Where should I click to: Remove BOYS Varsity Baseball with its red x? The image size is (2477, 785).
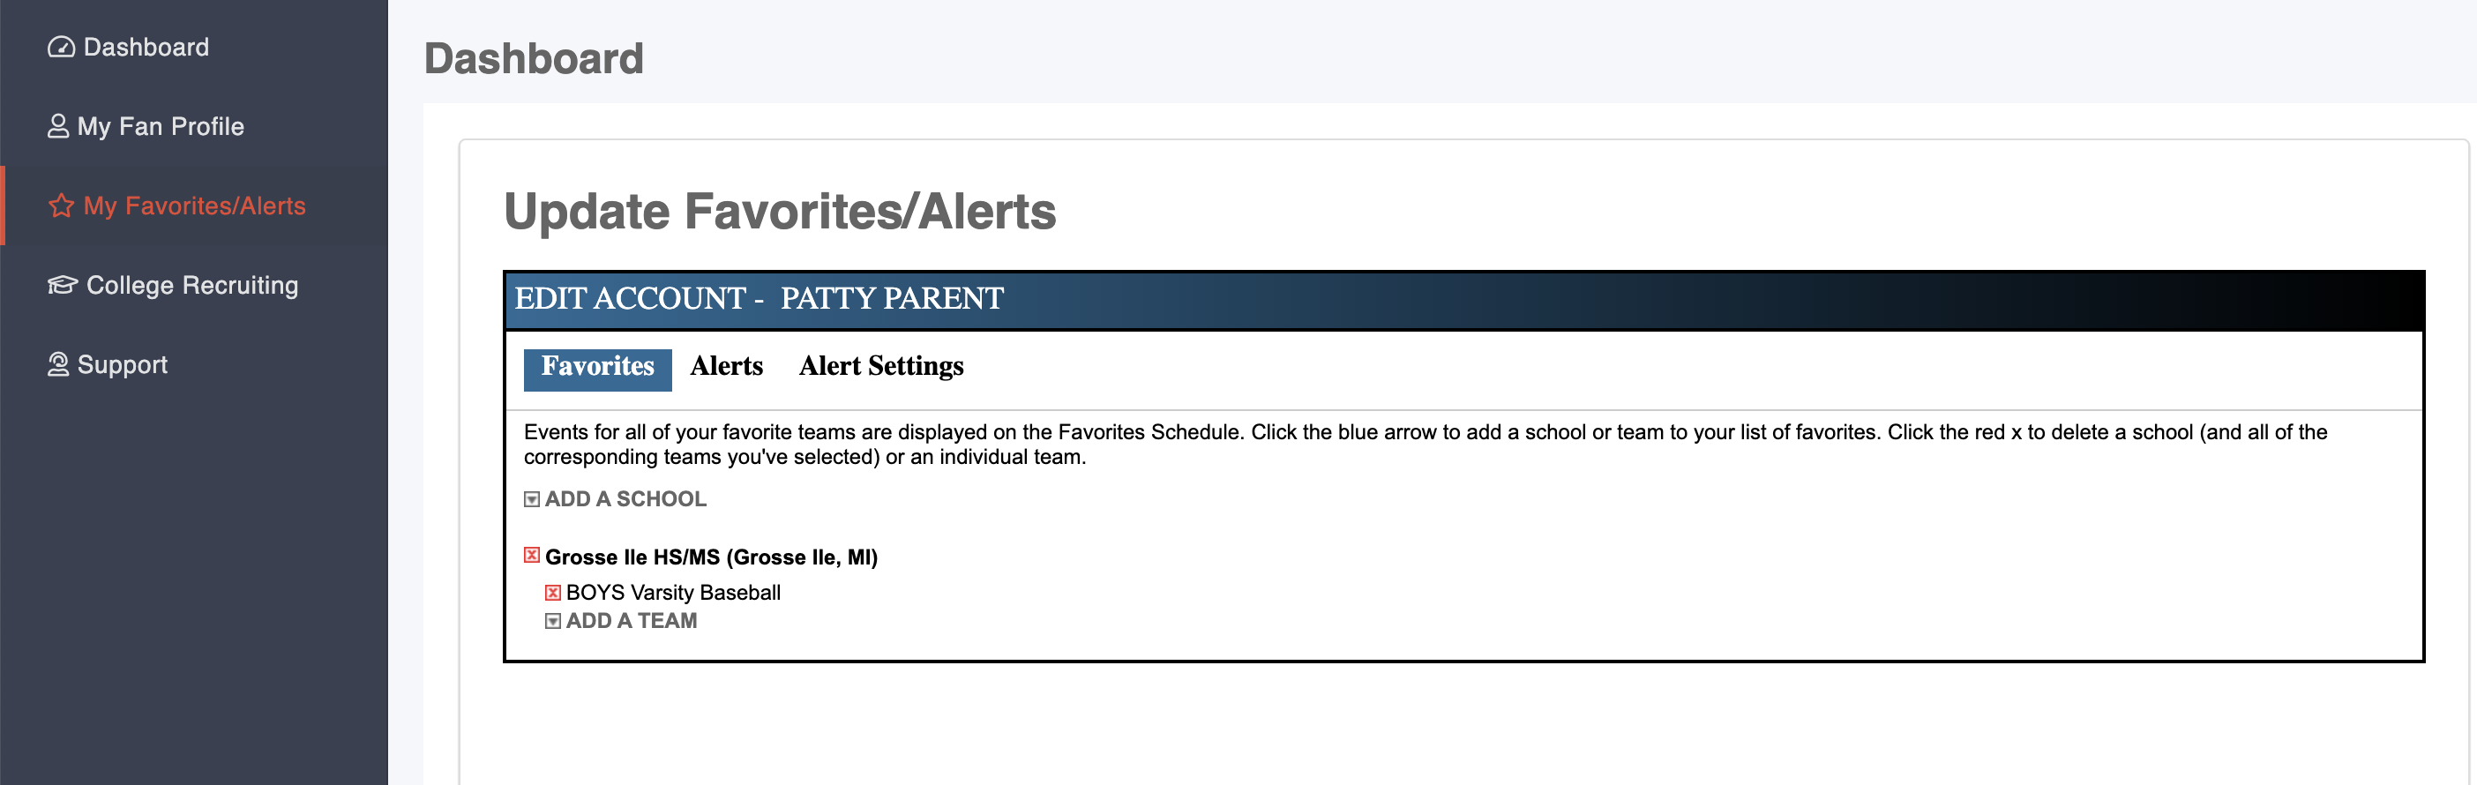tap(553, 593)
